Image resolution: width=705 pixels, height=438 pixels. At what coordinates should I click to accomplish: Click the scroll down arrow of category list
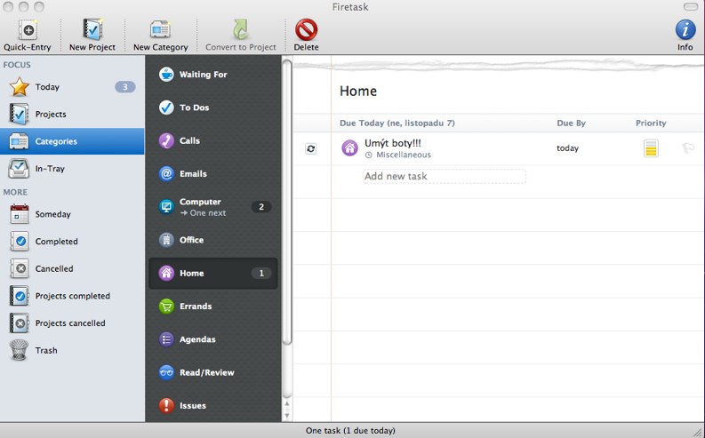pyautogui.click(x=287, y=415)
